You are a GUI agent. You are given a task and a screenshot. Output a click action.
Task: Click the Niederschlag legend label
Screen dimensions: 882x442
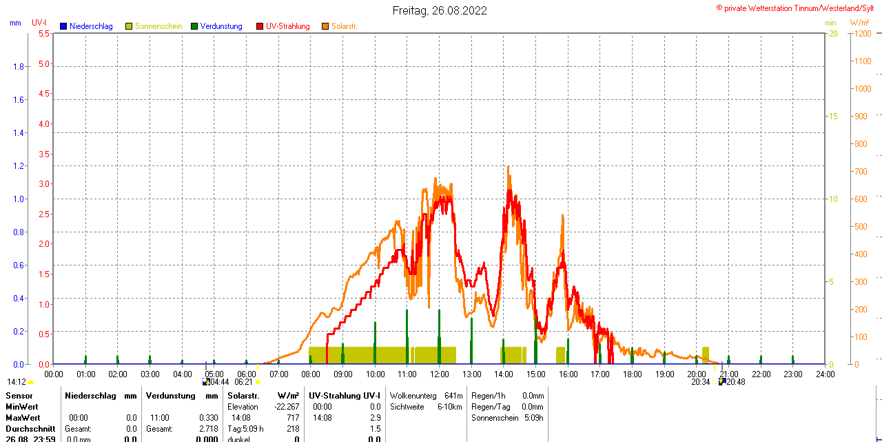point(91,26)
